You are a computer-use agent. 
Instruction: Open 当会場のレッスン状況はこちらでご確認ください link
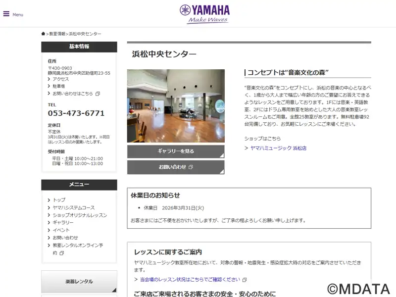pos(190,280)
